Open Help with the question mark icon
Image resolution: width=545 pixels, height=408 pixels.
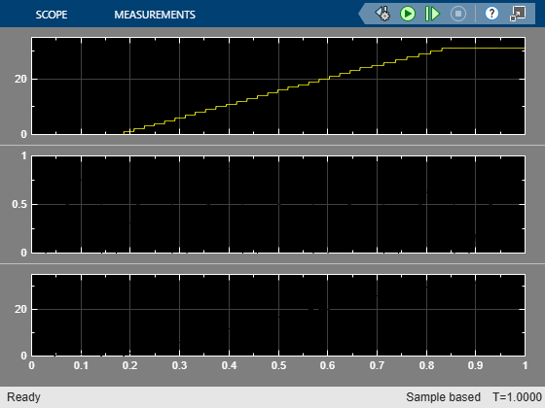click(x=491, y=14)
